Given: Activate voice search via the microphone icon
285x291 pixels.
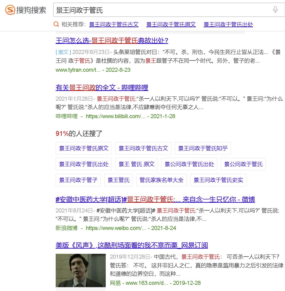Looking at the screenshot, I should point(275,9).
